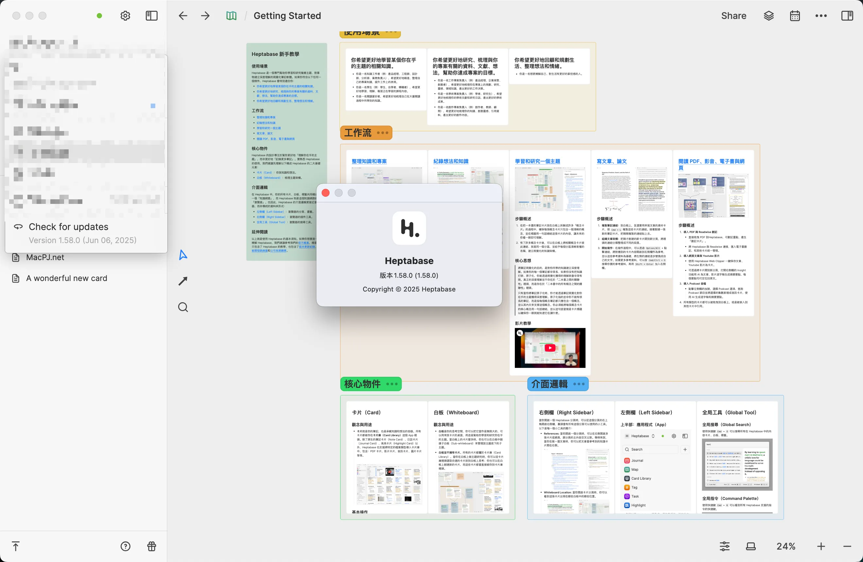The width and height of the screenshot is (863, 562).
Task: Close the Heptabase about dialog
Action: click(x=326, y=193)
